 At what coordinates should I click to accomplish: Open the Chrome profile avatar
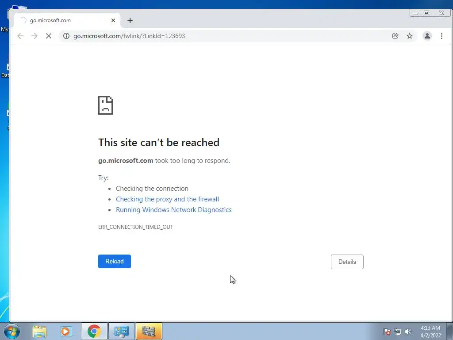[x=427, y=36]
